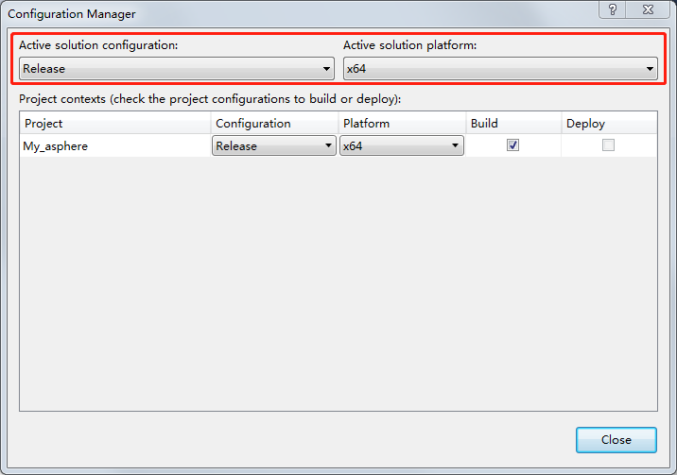
Task: Select the My_asphere project row
Action: pos(338,145)
